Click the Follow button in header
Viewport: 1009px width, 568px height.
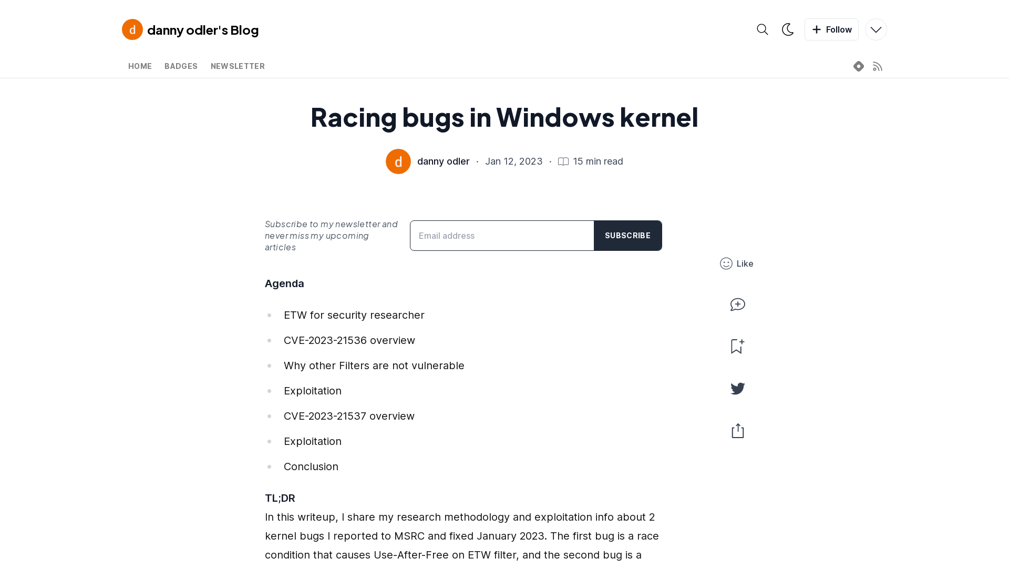pos(831,29)
